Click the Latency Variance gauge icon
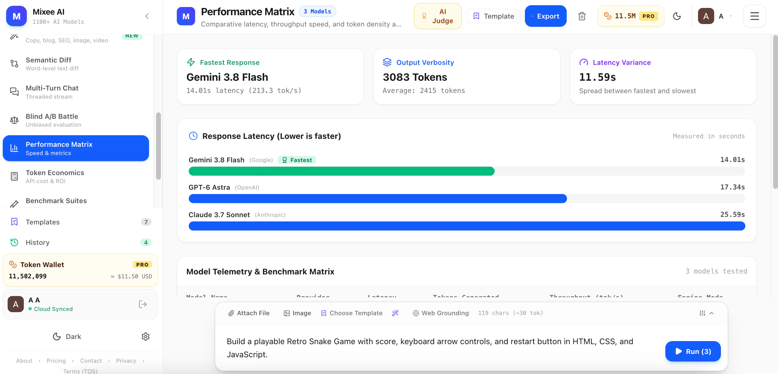Viewport: 778px width, 374px height. (583, 62)
